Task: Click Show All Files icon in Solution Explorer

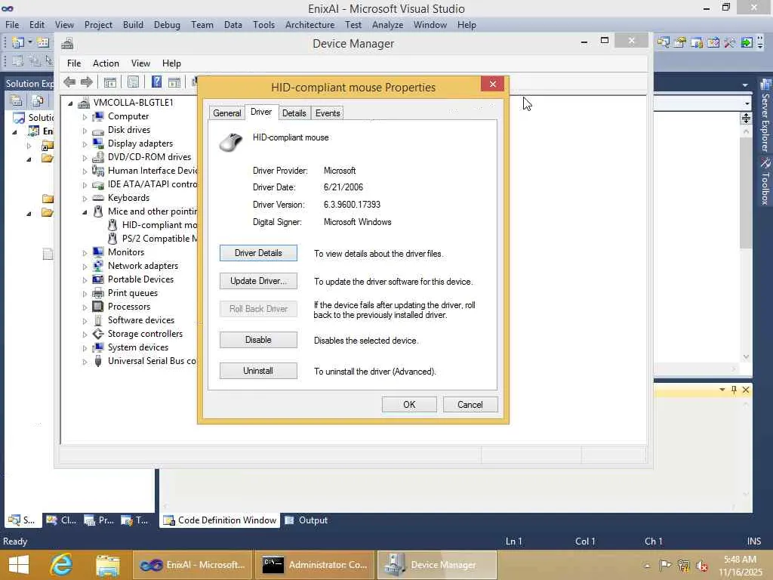Action: click(x=38, y=101)
